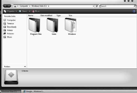The image size is (137, 93).
Task: Select Computer in the address breadcrumb
Action: (x=24, y=6)
